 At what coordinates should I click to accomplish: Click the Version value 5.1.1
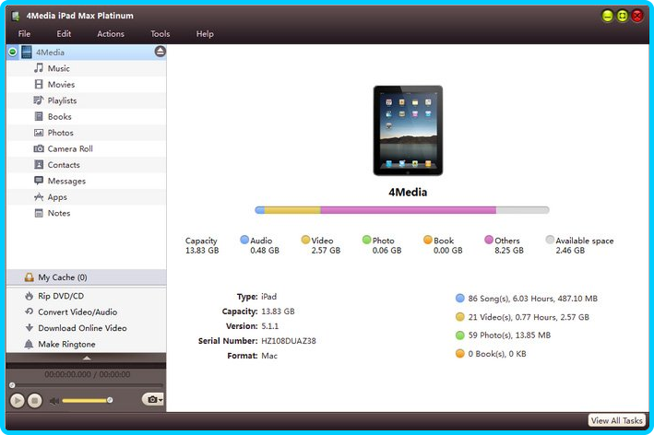click(x=270, y=326)
